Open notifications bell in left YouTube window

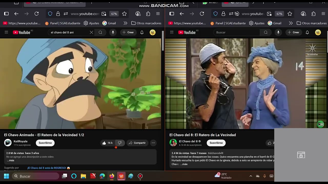coord(142,32)
